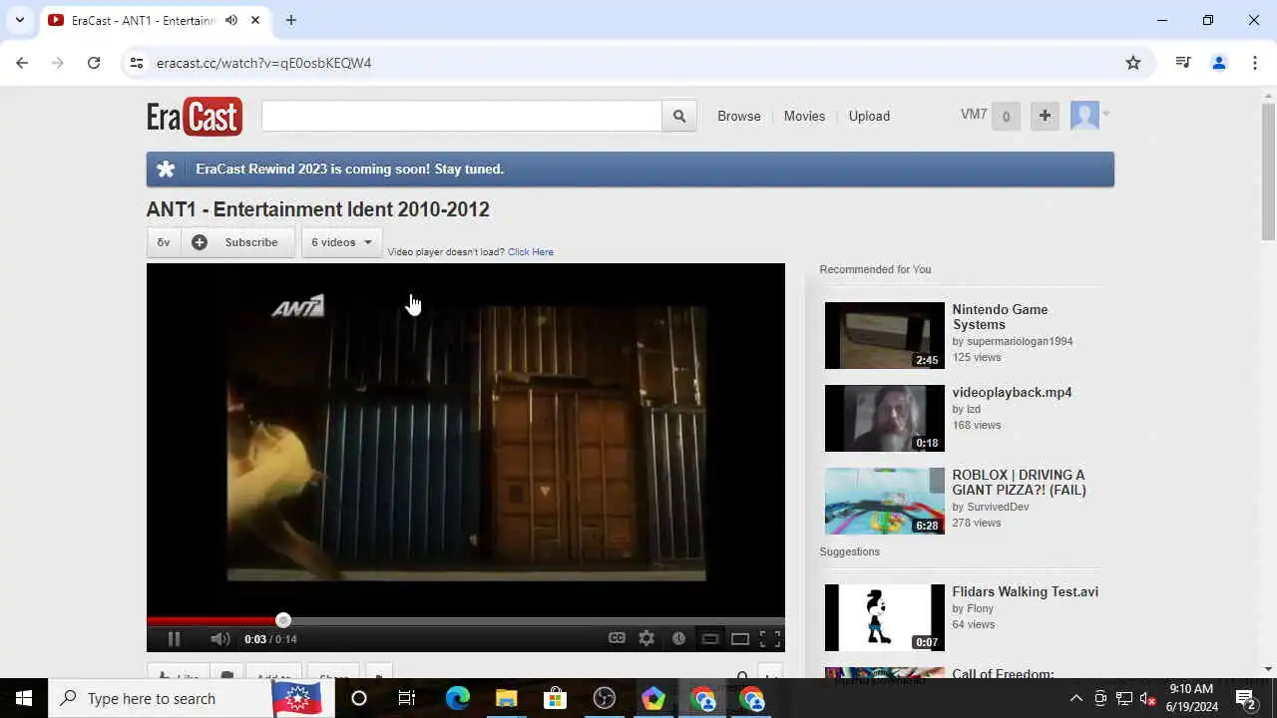Screen dimensions: 1277x718
Task: Mute the tab via speaker icon
Action: [231, 20]
